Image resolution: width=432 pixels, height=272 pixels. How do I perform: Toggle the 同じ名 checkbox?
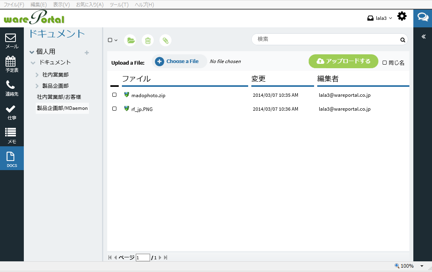(x=384, y=63)
